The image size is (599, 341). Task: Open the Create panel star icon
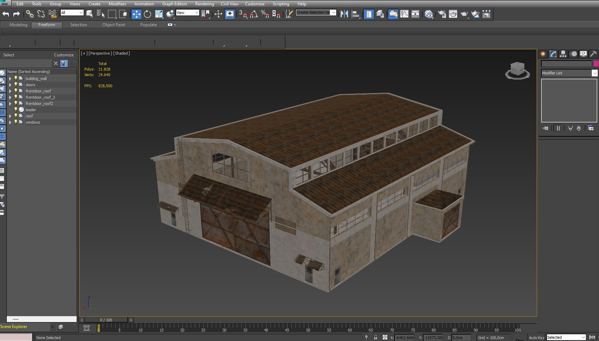pos(543,54)
